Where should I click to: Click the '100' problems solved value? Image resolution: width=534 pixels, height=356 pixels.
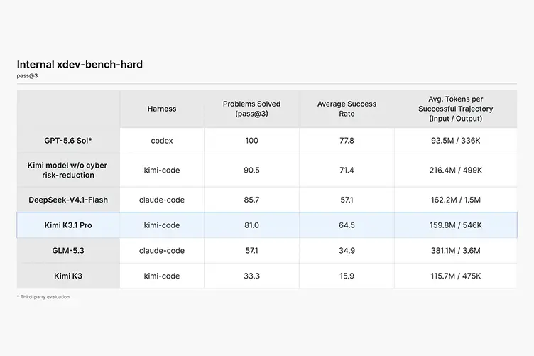point(251,141)
